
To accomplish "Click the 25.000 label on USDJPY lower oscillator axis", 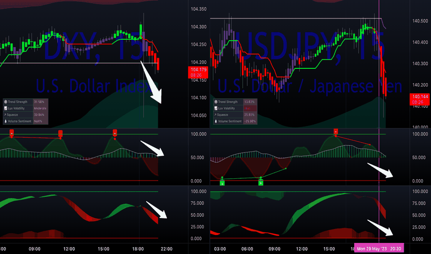I will tap(419, 227).
